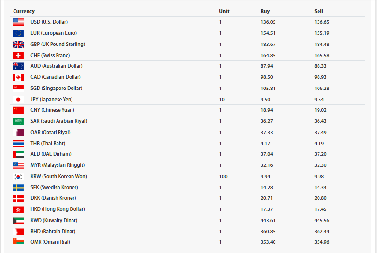
Task: Select the Hong Kong flag icon
Action: 18,209
